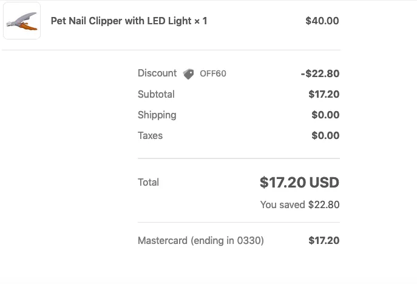Click the Taxes label
The height and width of the screenshot is (284, 417).
point(150,135)
